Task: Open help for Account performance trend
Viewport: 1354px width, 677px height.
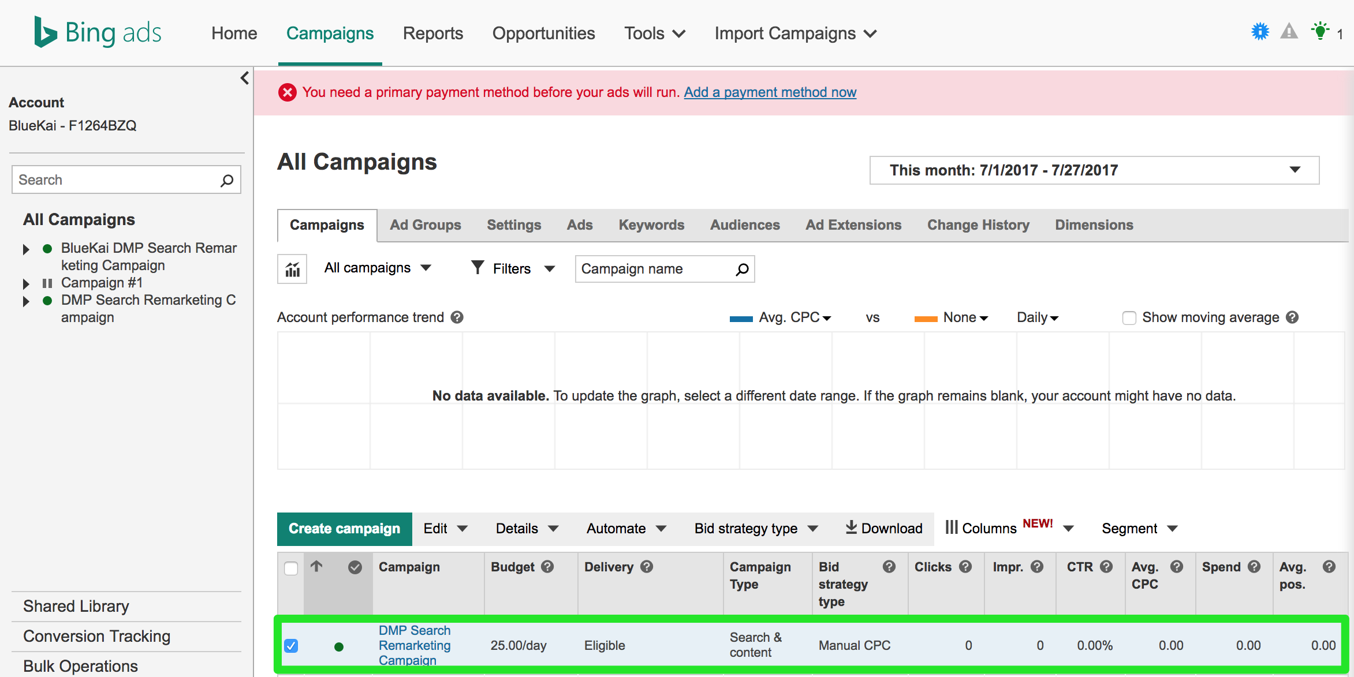Action: click(x=457, y=317)
